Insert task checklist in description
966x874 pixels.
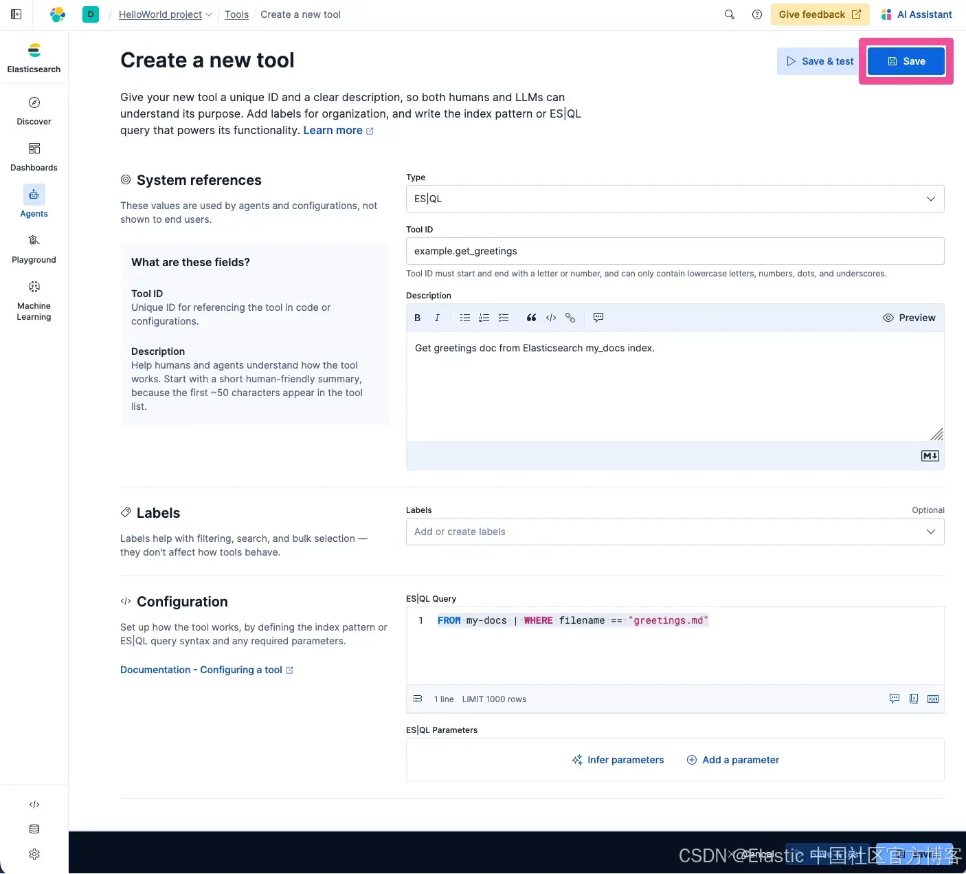(504, 318)
